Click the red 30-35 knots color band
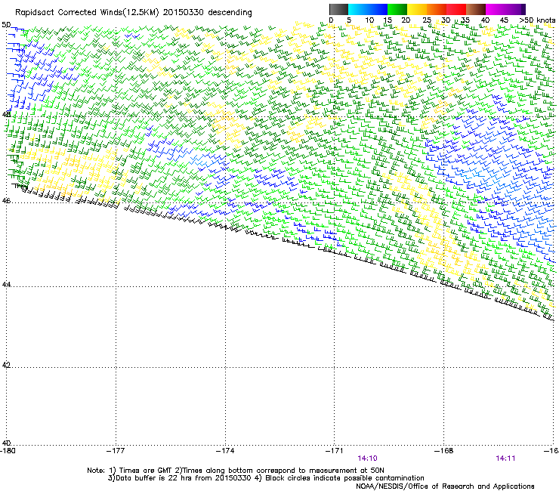559x491 pixels. [x=456, y=9]
